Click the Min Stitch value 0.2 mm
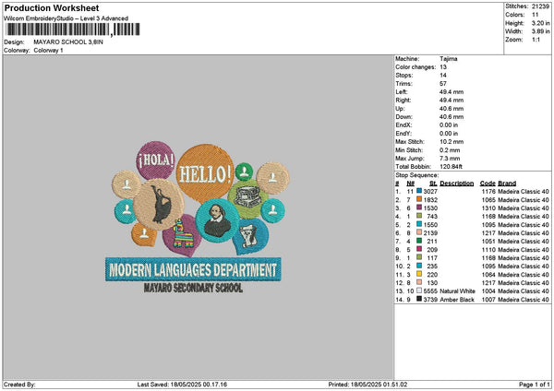The width and height of the screenshot is (554, 391). point(450,150)
